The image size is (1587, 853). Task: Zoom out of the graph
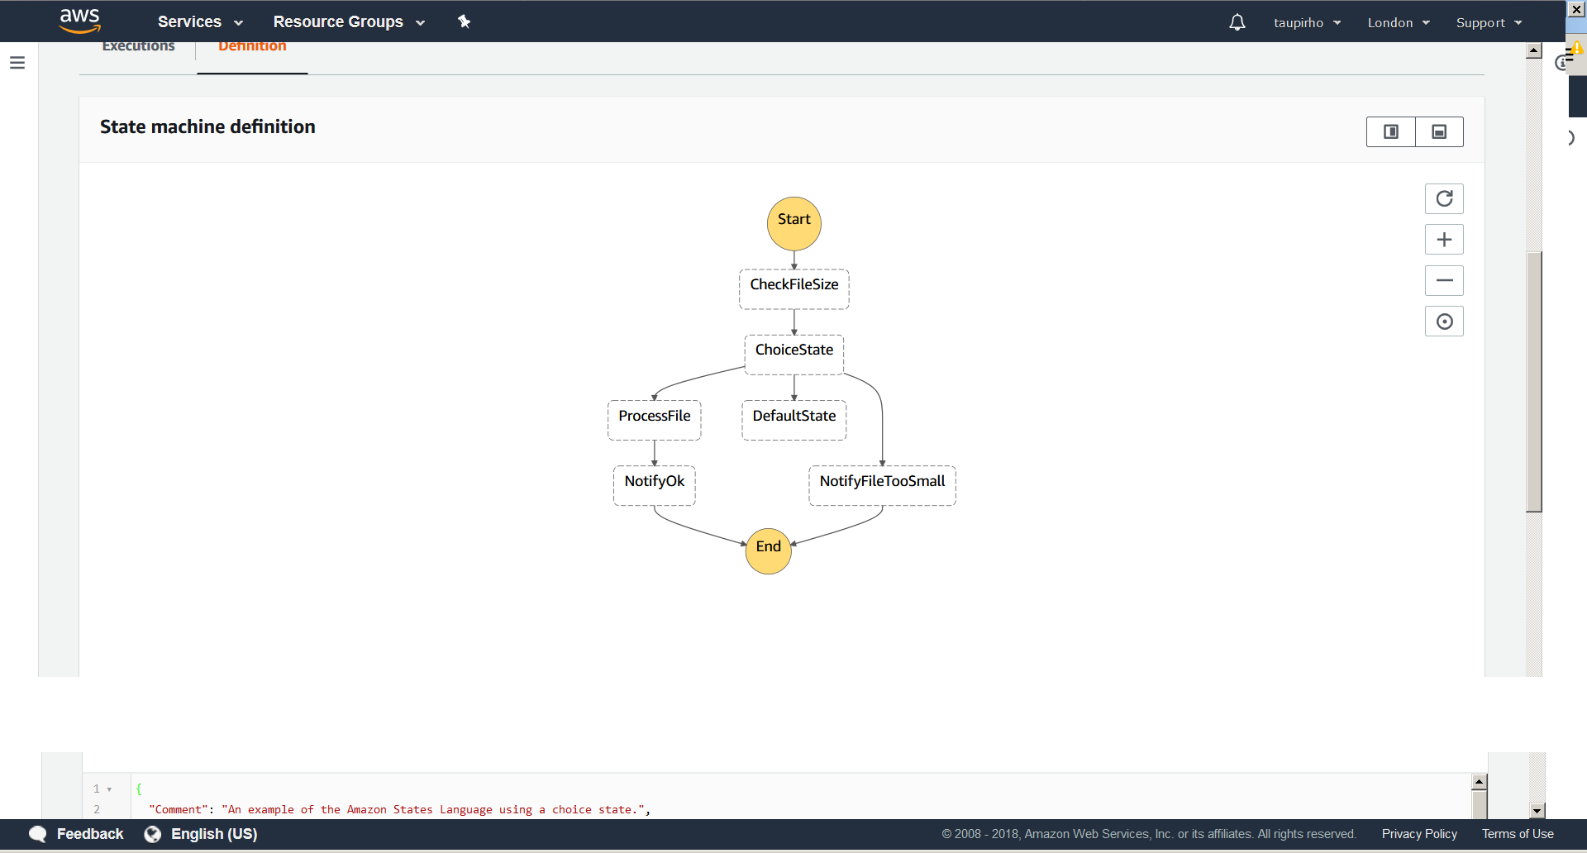1444,280
